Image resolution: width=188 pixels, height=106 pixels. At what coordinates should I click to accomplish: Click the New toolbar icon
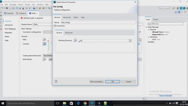[x=2, y=8]
